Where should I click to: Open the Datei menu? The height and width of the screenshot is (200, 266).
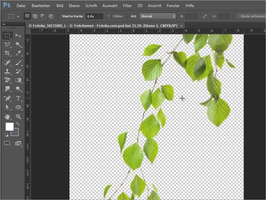pos(21,6)
